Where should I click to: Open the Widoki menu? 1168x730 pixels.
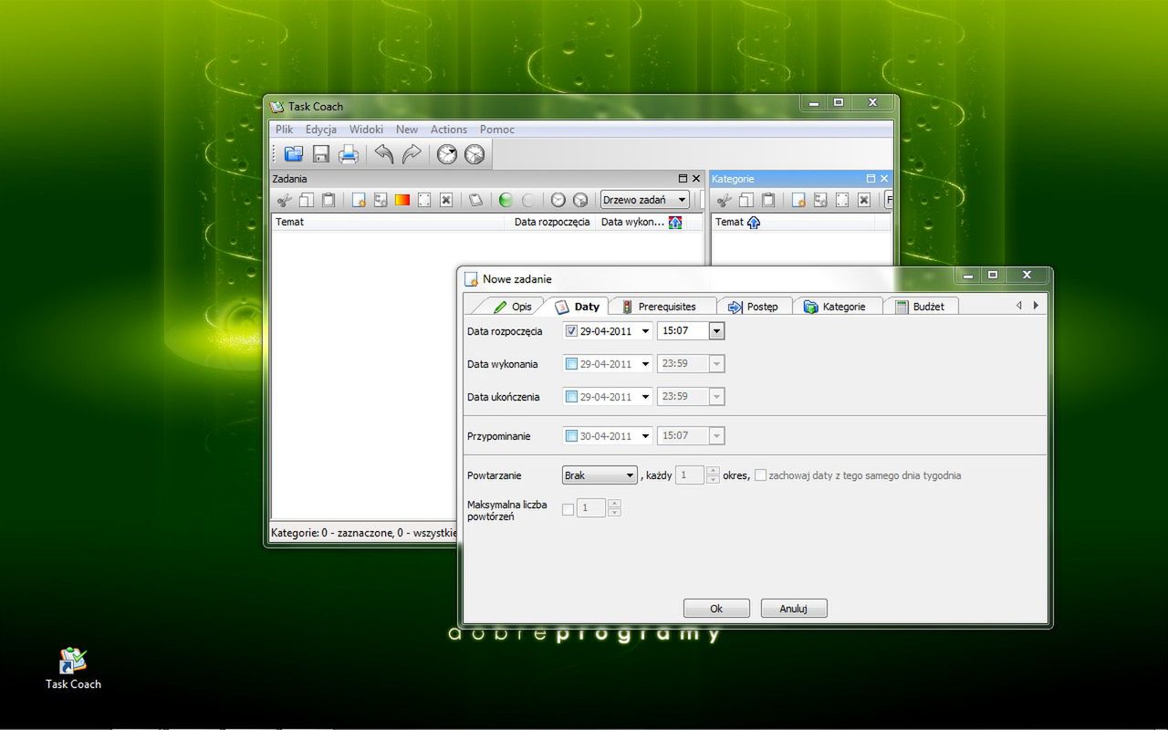point(366,130)
